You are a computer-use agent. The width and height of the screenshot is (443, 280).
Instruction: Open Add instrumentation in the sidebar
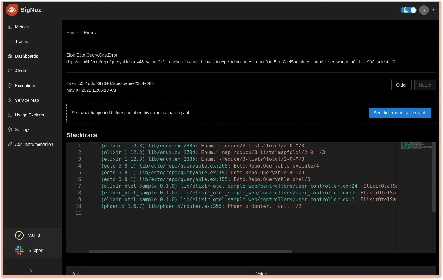click(x=32, y=144)
